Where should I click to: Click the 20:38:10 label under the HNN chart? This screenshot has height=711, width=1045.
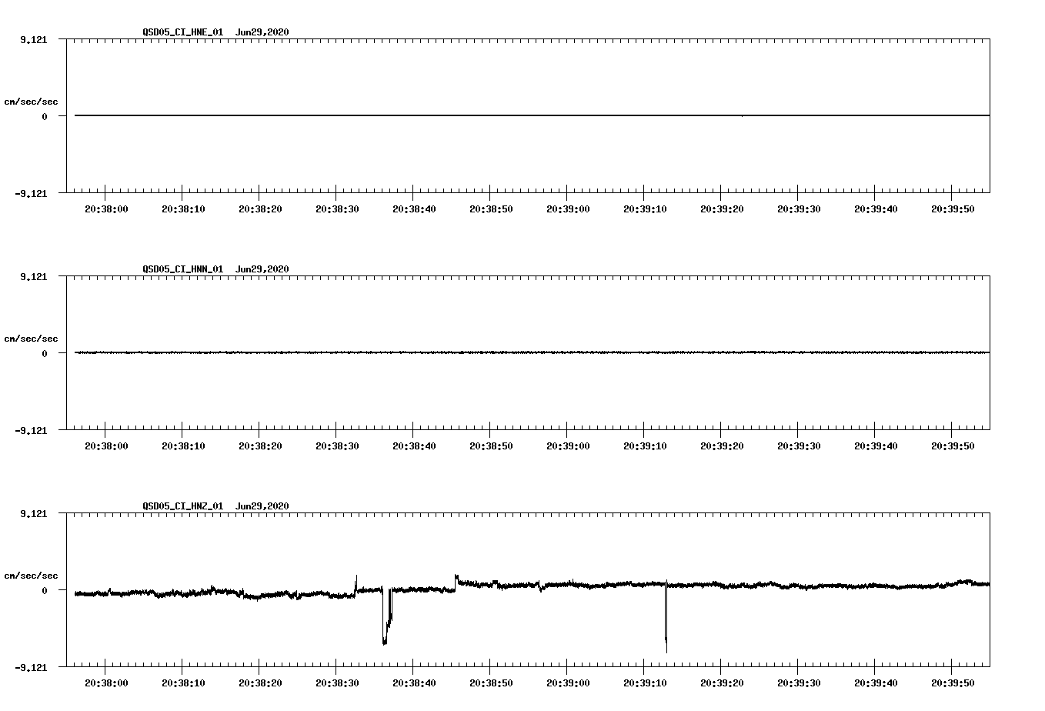tap(183, 446)
